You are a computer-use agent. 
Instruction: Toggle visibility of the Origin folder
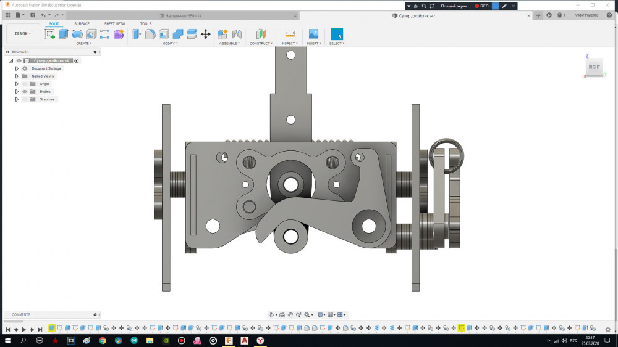pos(25,84)
